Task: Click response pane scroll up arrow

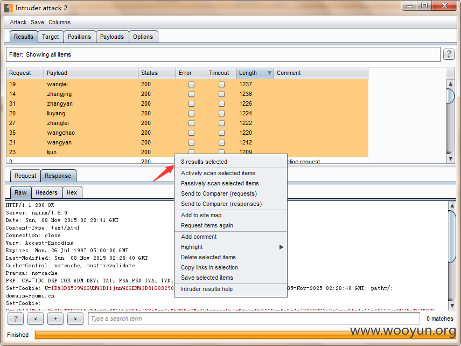Action: pyautogui.click(x=452, y=206)
